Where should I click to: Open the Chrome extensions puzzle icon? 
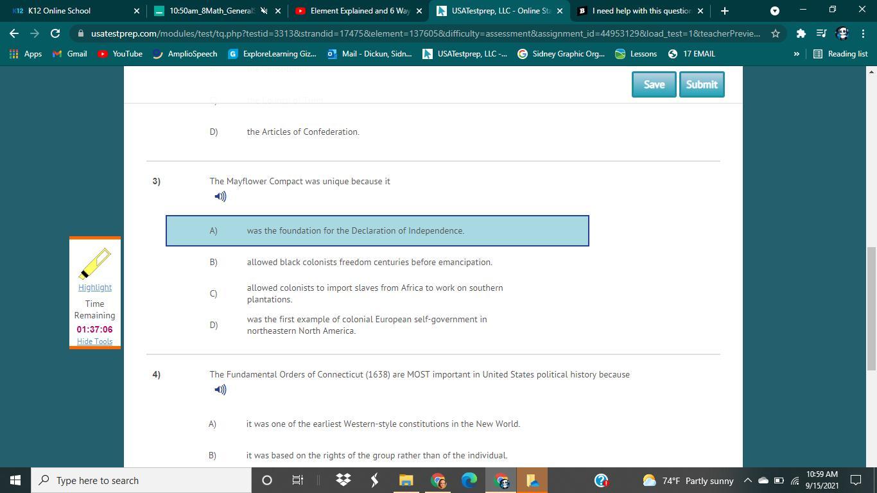coord(801,33)
